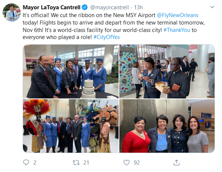Click the Mayor LaToya Cantrell display name
The width and height of the screenshot is (222, 172).
[52, 7]
